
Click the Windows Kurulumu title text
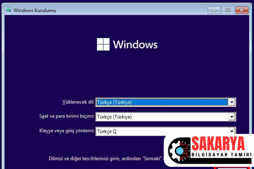point(35,10)
